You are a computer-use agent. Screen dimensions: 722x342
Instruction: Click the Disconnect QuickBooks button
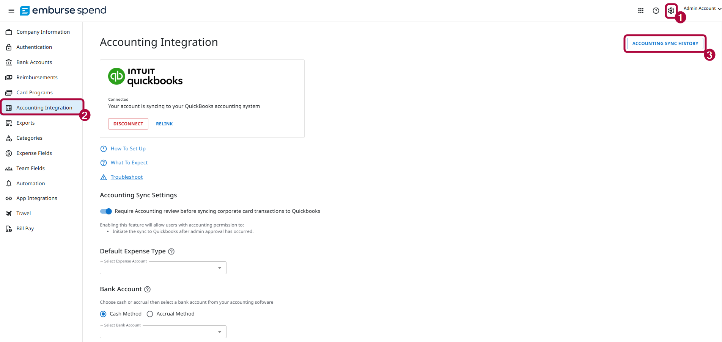click(x=128, y=124)
